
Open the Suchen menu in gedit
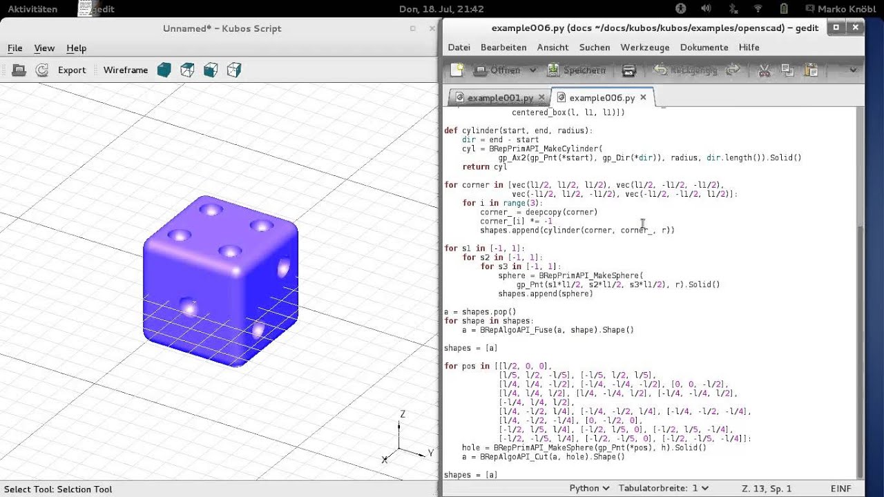(595, 48)
